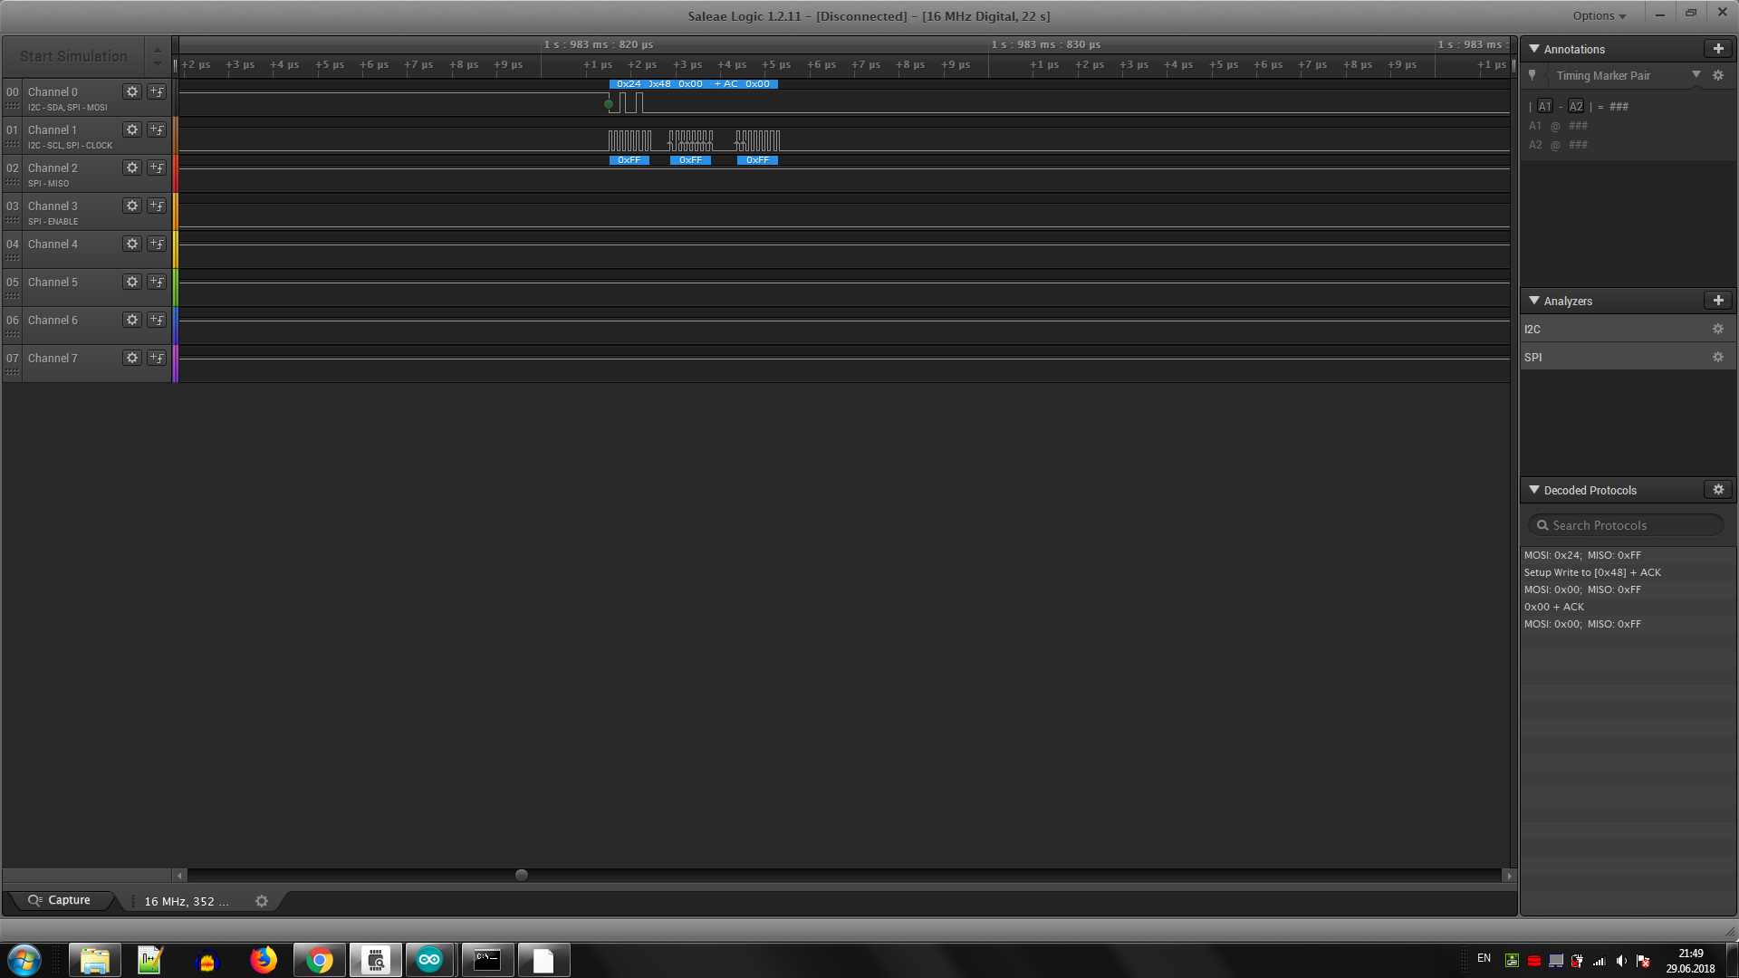Collapse the Annotations panel
1739x978 pixels.
(1534, 49)
